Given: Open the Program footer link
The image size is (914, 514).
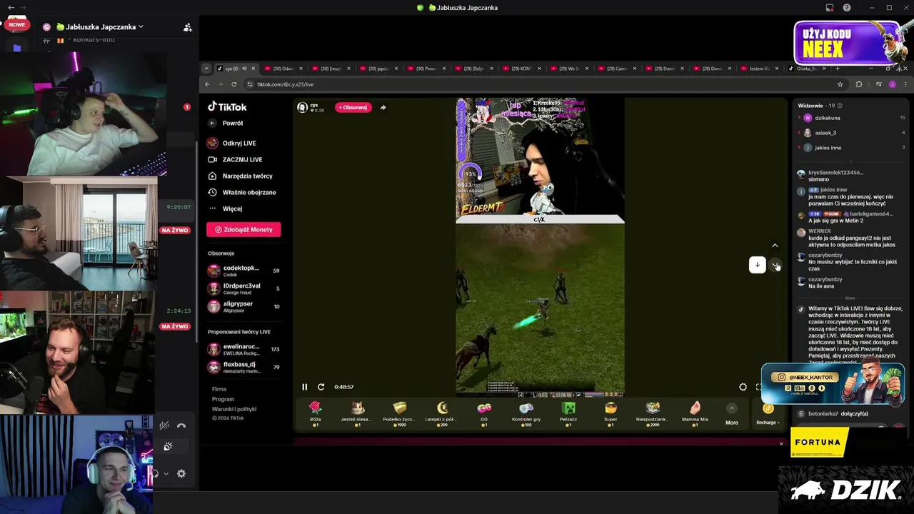Looking at the screenshot, I should point(223,399).
